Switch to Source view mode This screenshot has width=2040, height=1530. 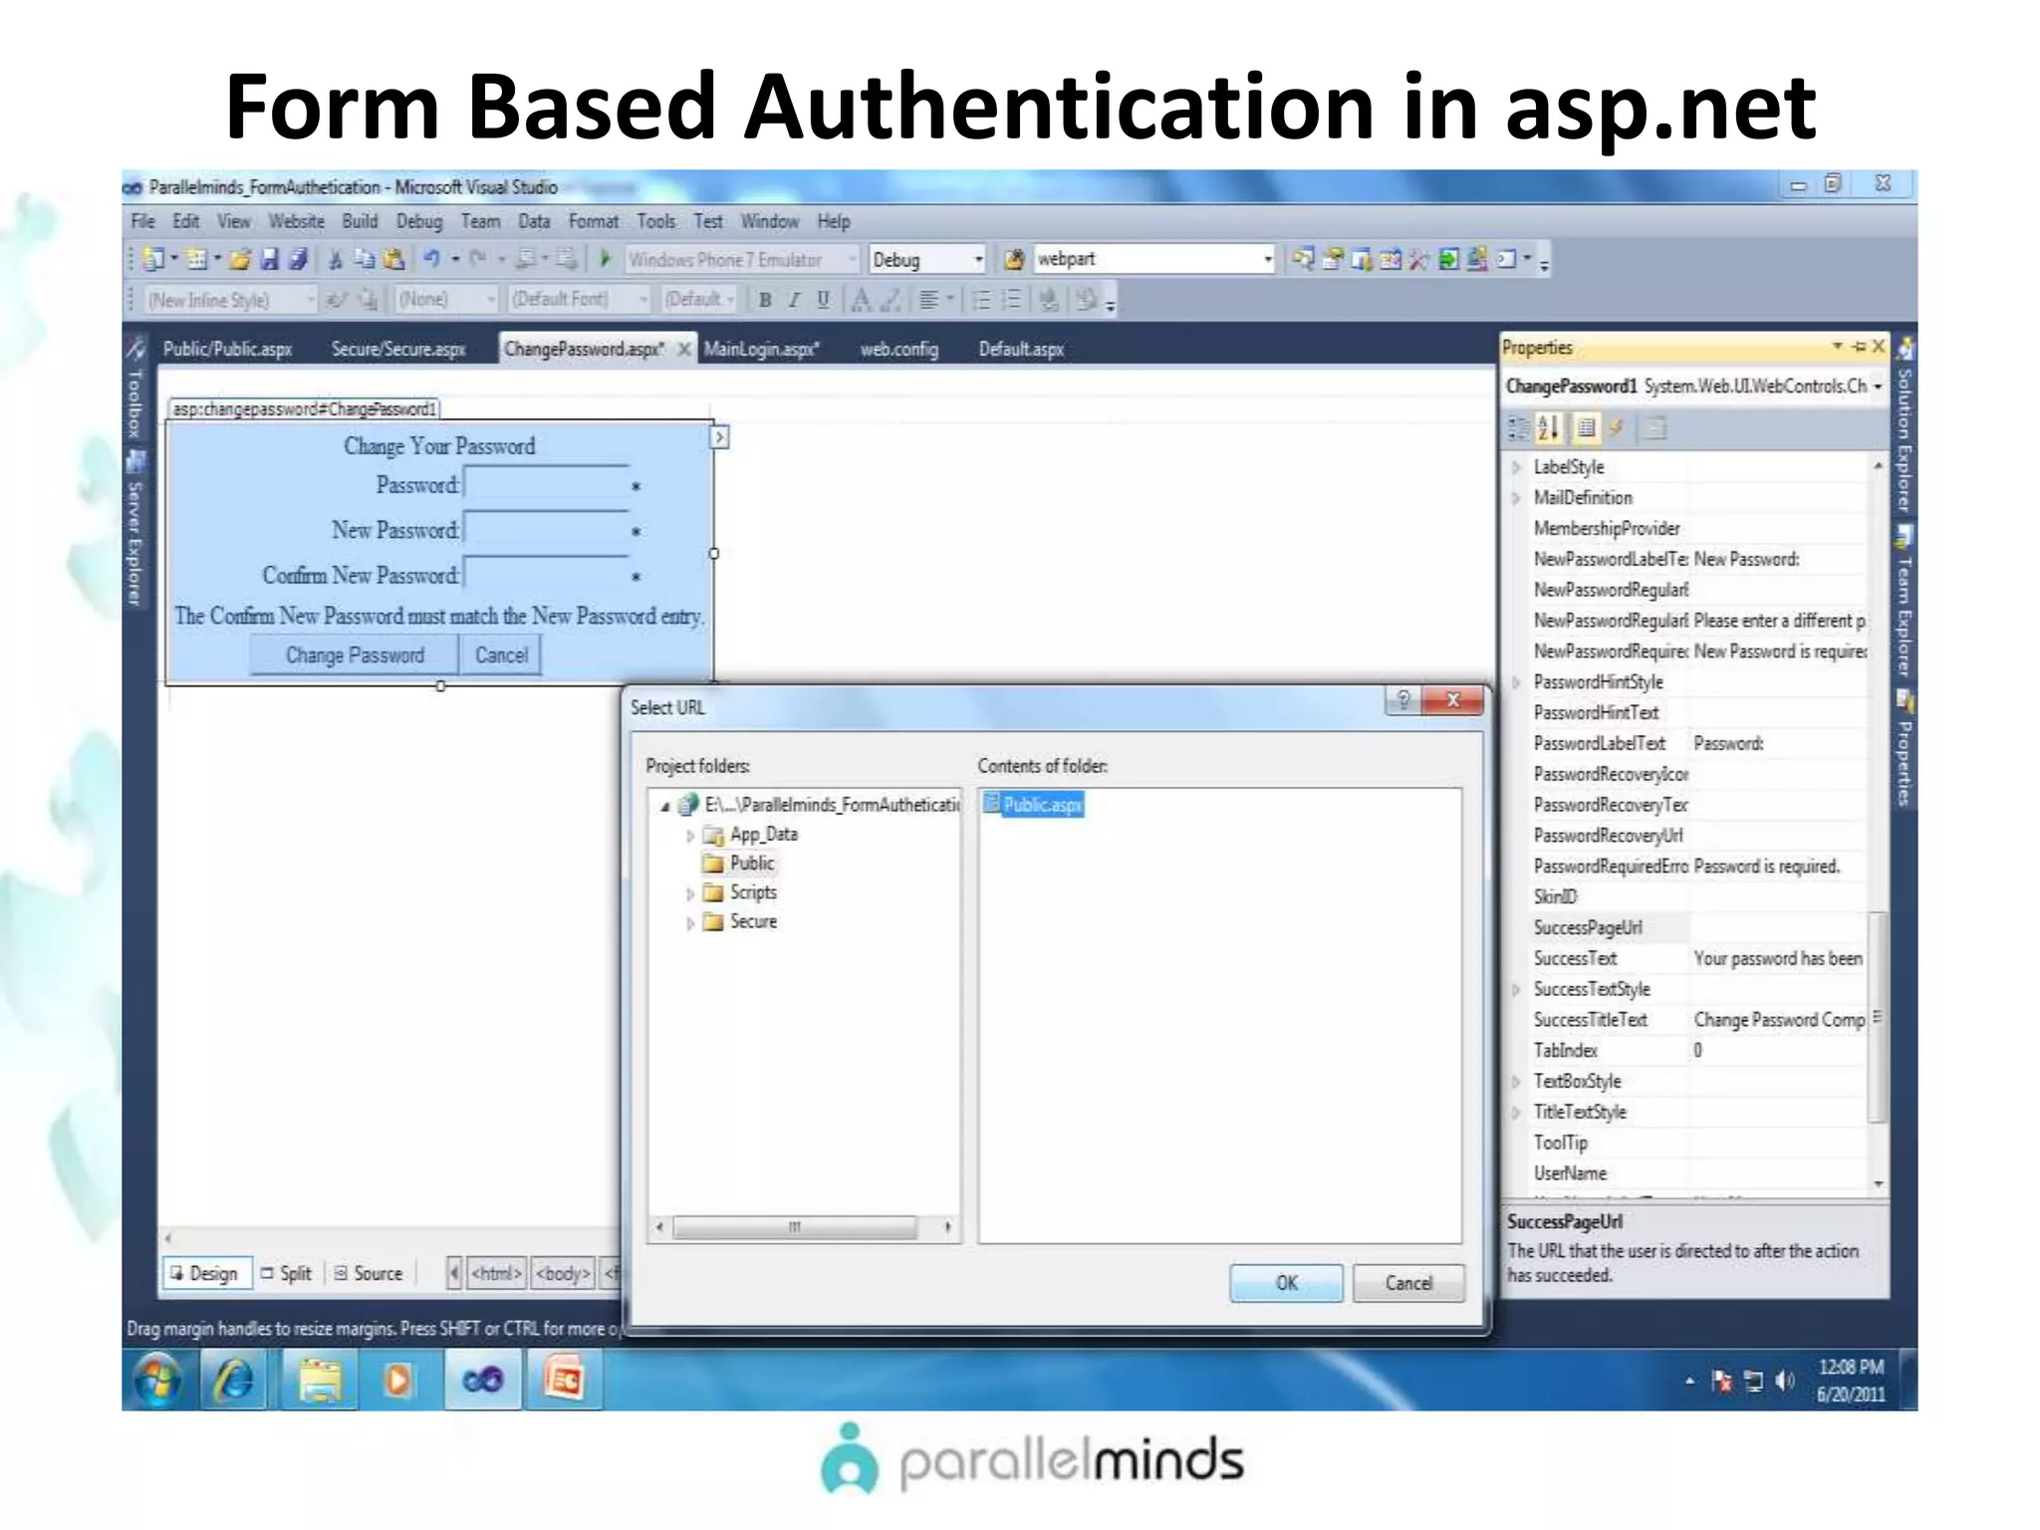pos(368,1273)
